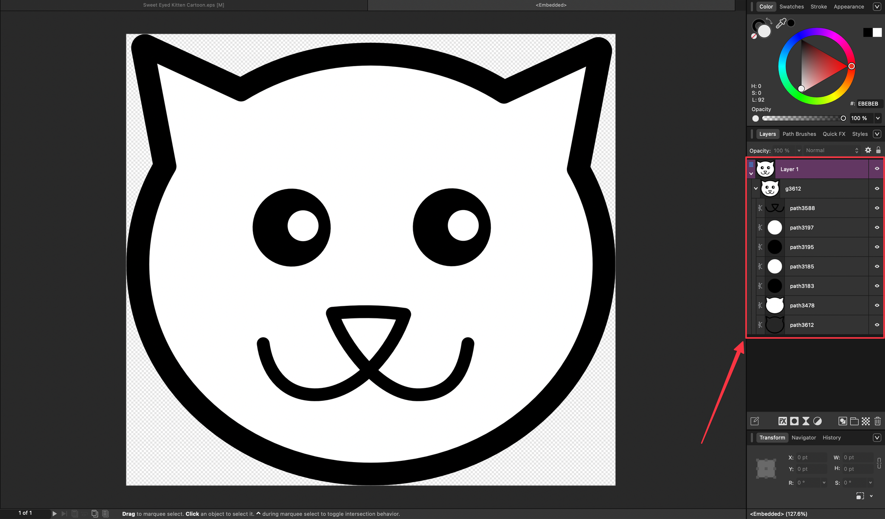Click the hourglass opacity icon under the layers list
The image size is (885, 519).
click(806, 421)
